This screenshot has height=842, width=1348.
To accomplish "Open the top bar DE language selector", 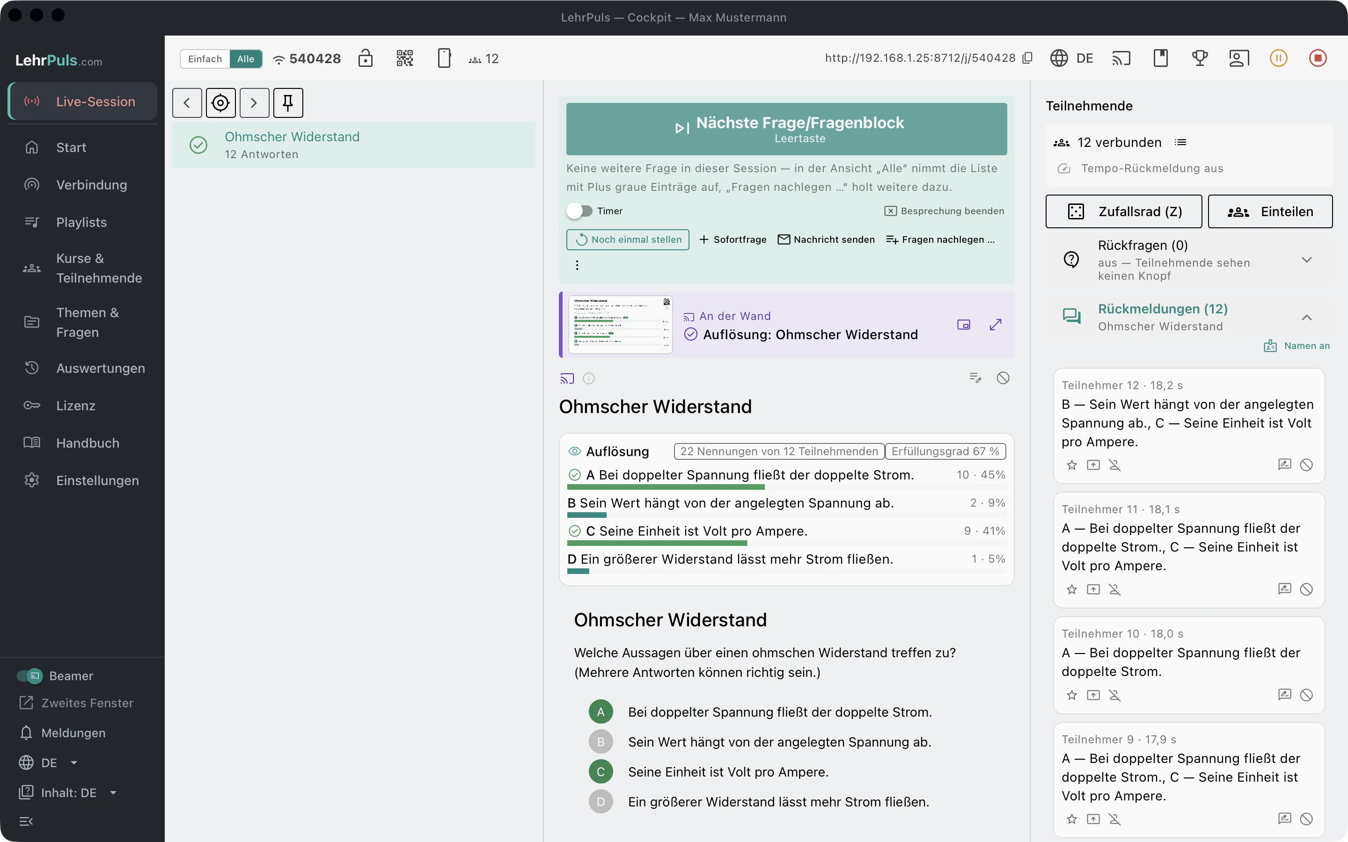I will click(1072, 58).
